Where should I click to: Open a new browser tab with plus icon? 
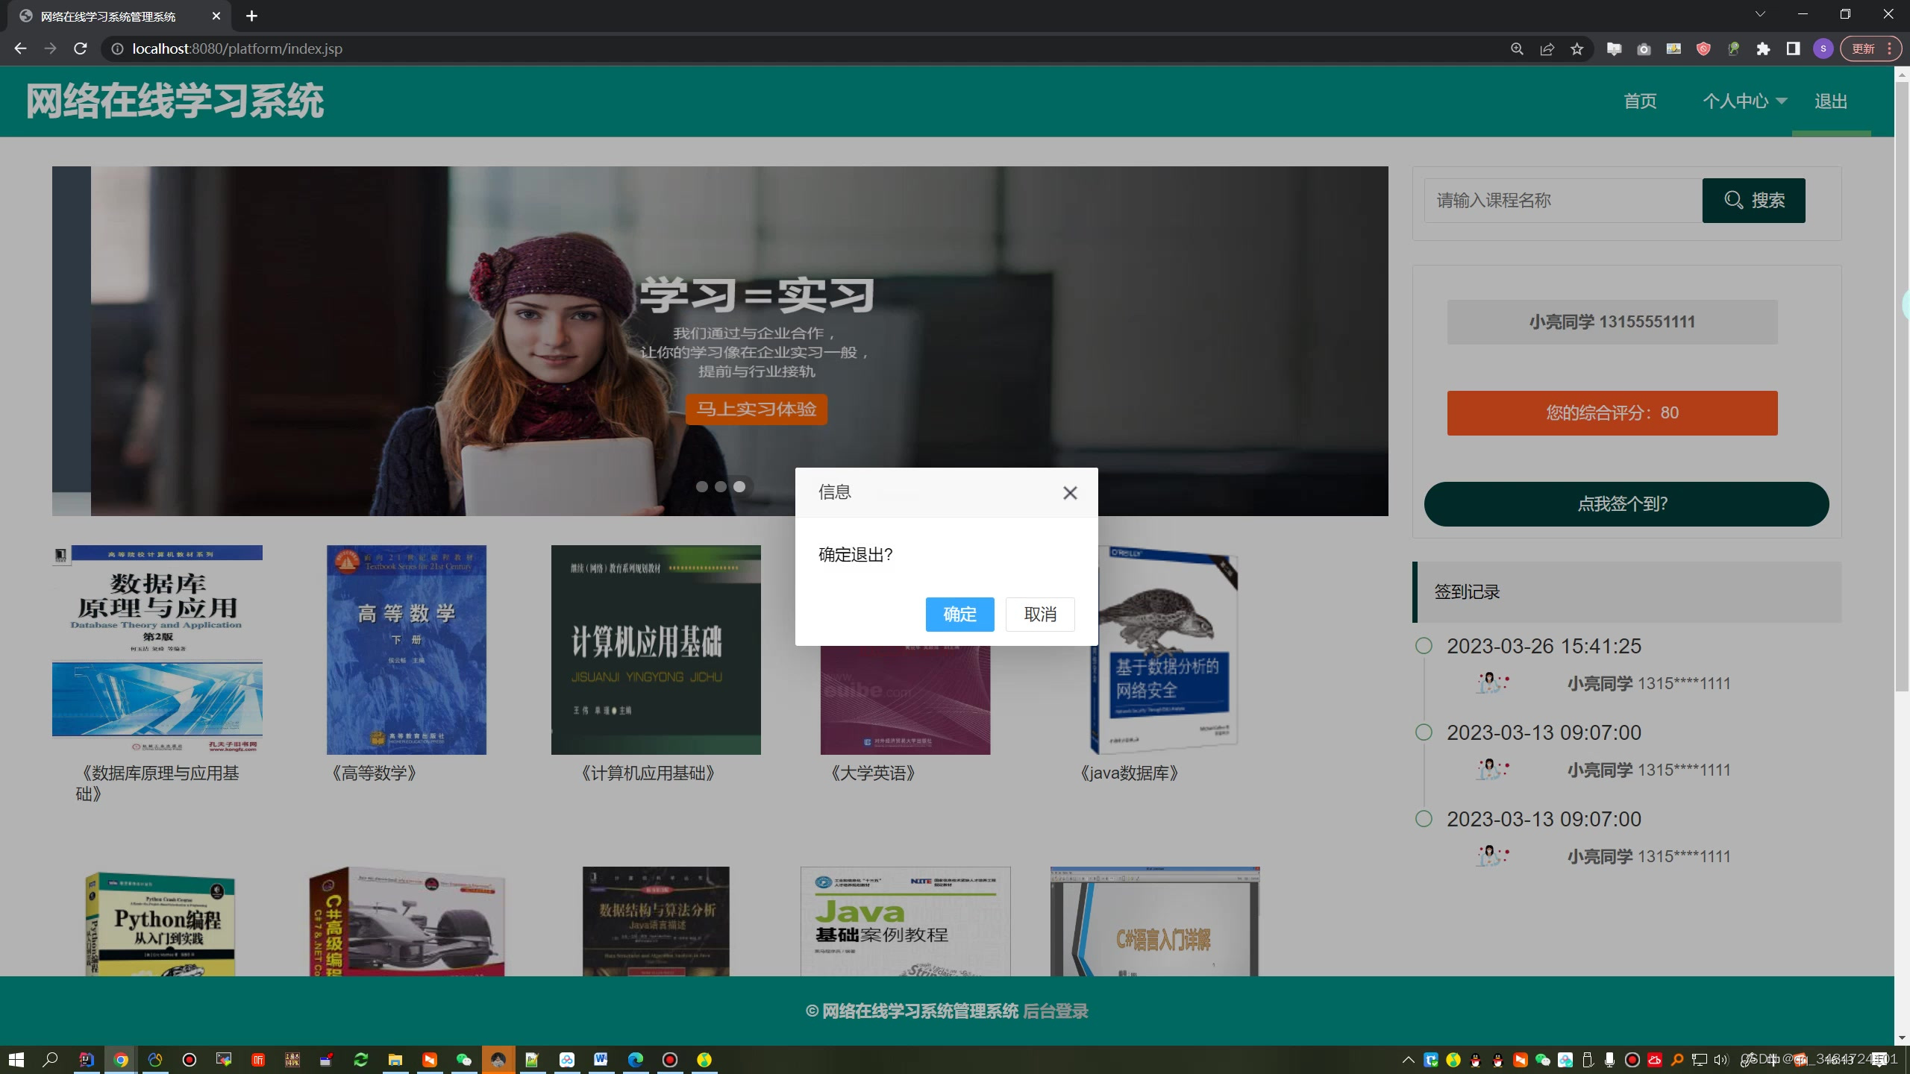[251, 16]
